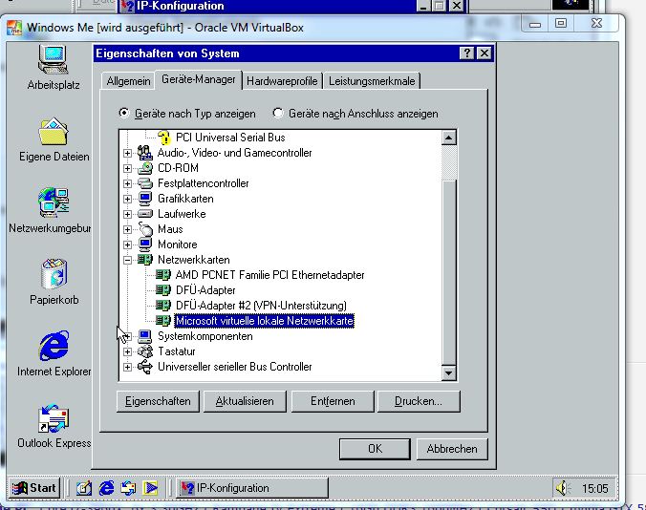Expand the Festplattencontroller tree node
This screenshot has height=510, width=646.
pyautogui.click(x=127, y=183)
